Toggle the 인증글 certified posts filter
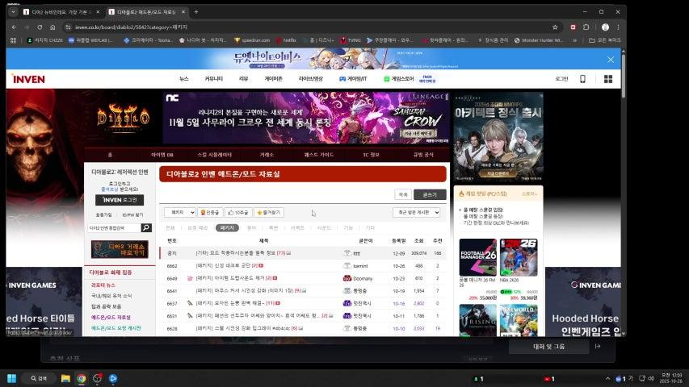The width and height of the screenshot is (689, 387). [210, 212]
